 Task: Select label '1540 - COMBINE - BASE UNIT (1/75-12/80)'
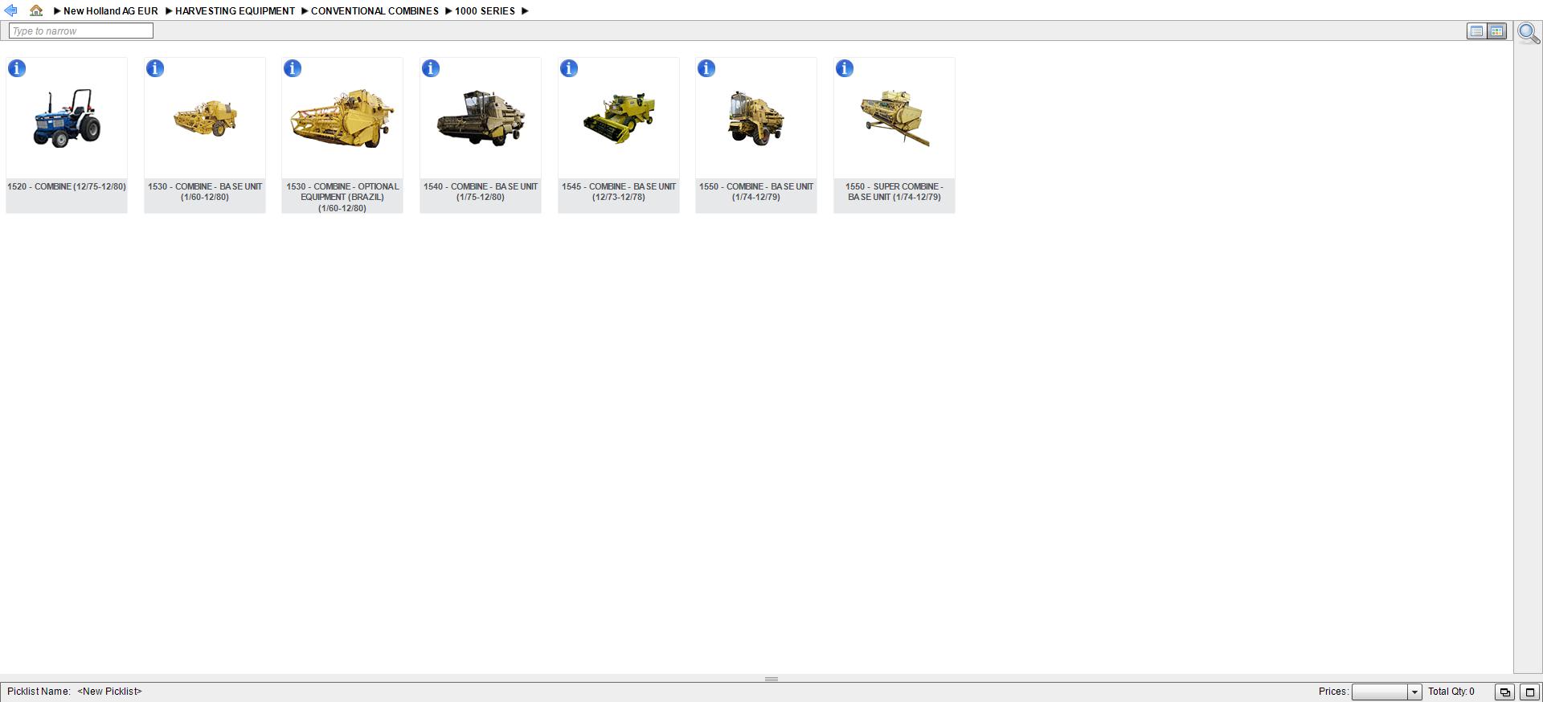pos(481,192)
